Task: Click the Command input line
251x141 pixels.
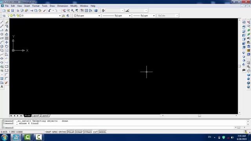Action: (118, 128)
